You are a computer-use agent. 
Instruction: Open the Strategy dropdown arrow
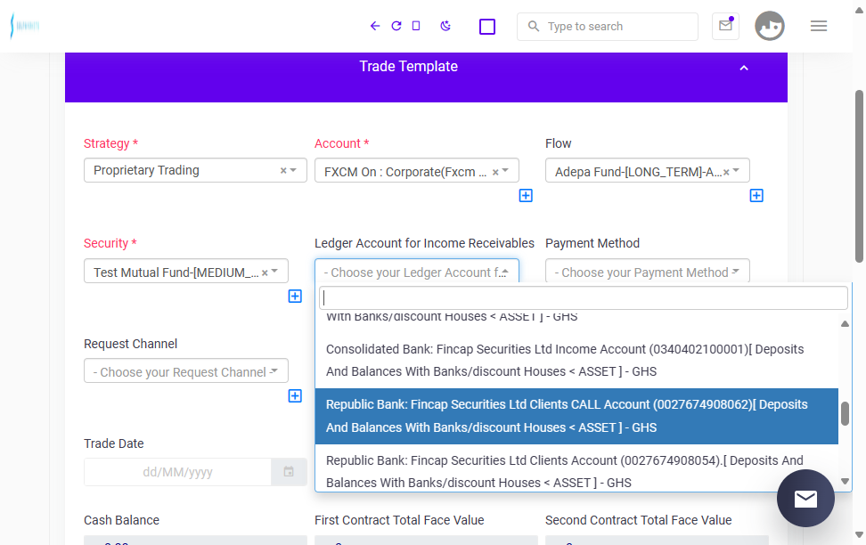293,170
